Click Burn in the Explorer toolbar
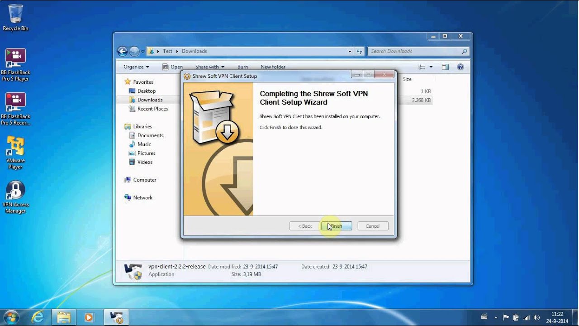 242,67
